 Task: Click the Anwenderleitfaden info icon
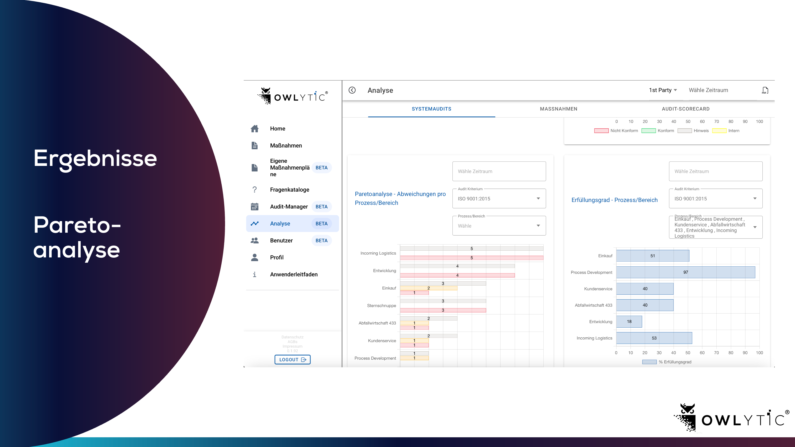click(x=254, y=274)
